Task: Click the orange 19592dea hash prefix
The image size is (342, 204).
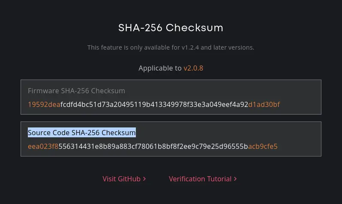Action: click(x=44, y=104)
